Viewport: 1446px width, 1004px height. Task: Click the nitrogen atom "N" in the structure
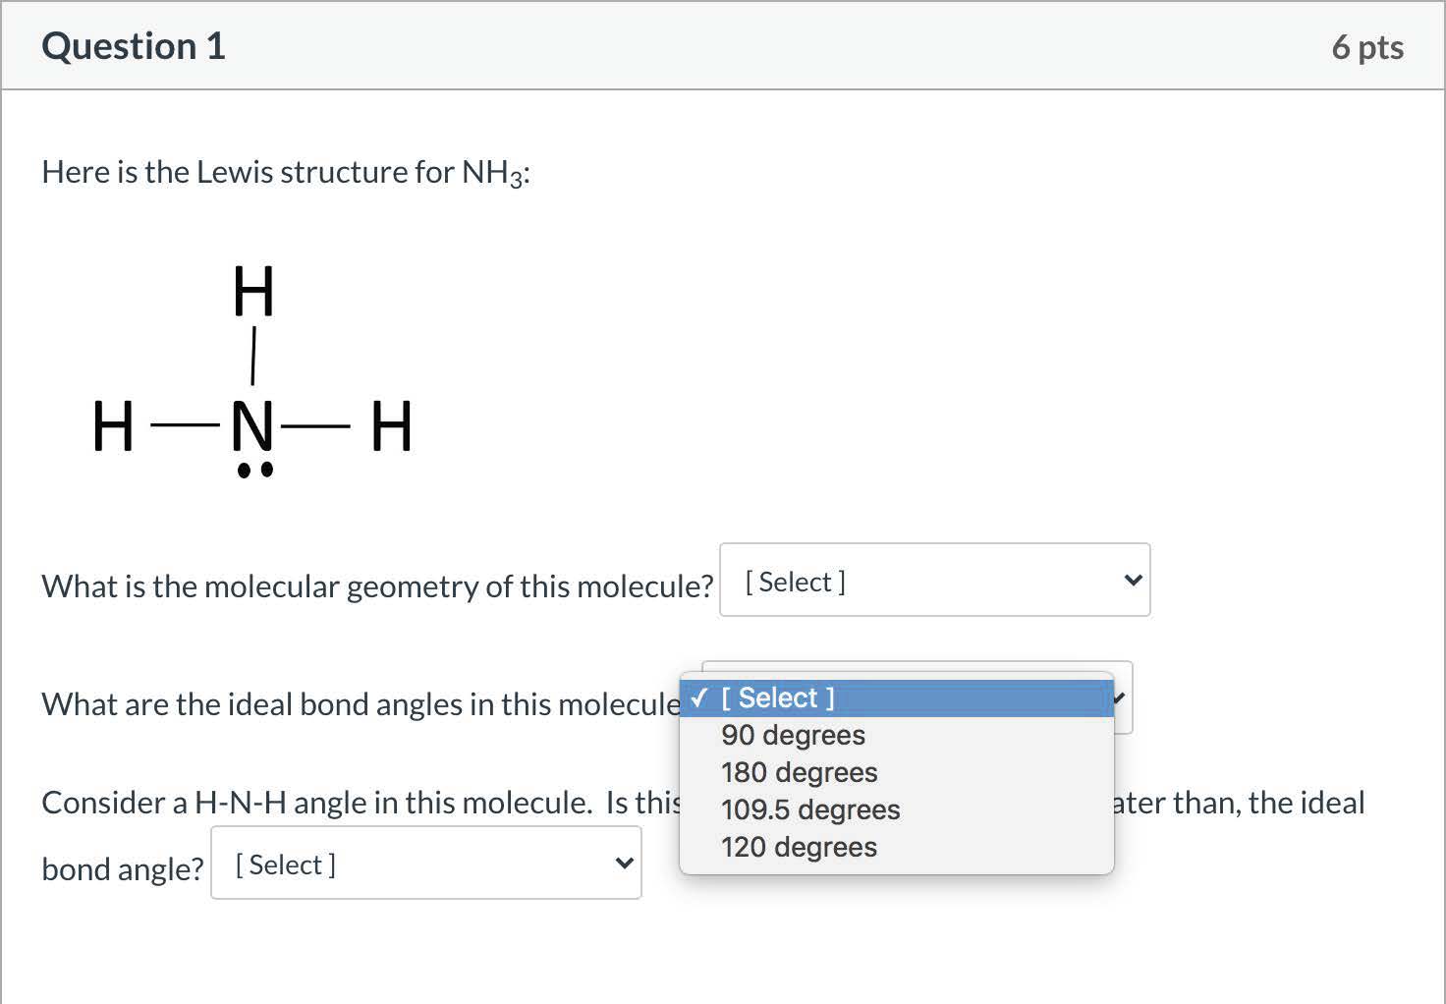tap(252, 426)
